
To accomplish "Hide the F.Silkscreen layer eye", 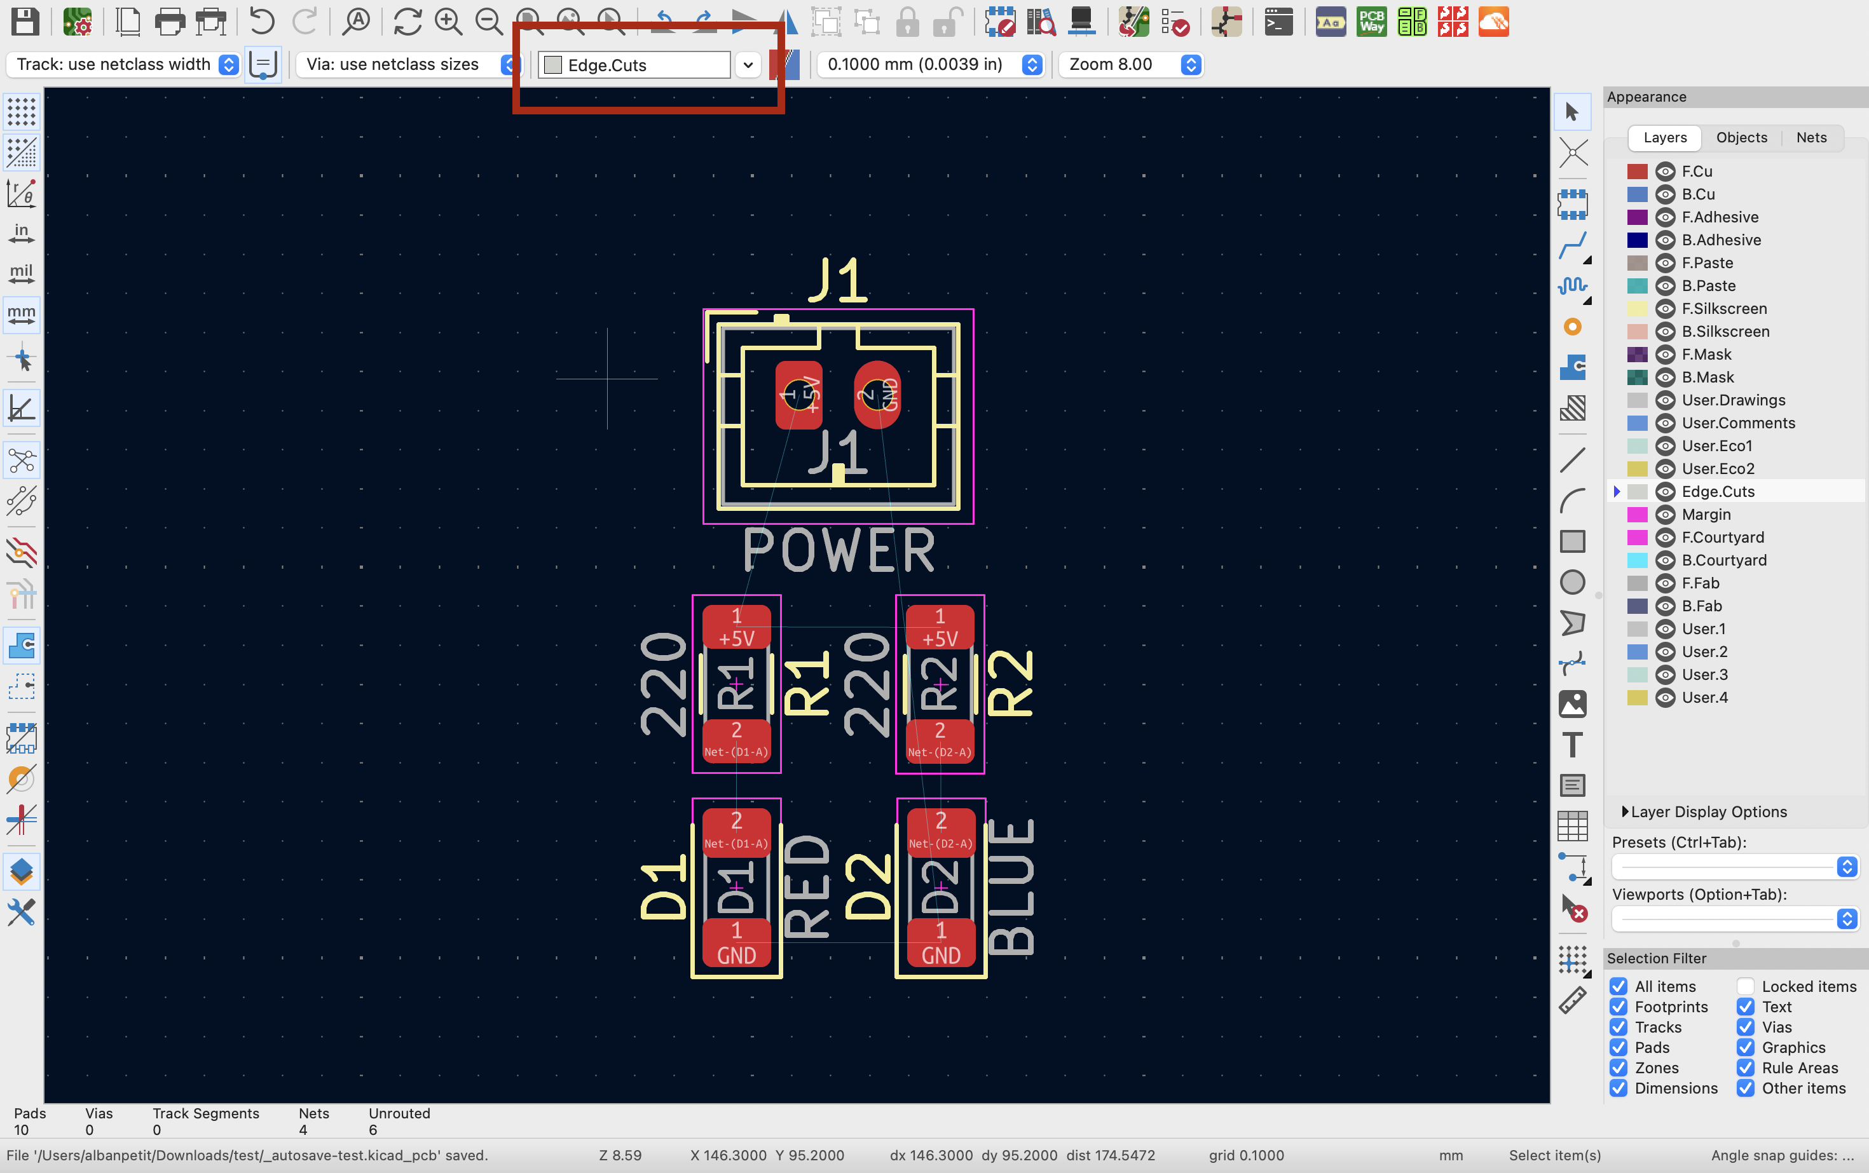I will pyautogui.click(x=1665, y=309).
